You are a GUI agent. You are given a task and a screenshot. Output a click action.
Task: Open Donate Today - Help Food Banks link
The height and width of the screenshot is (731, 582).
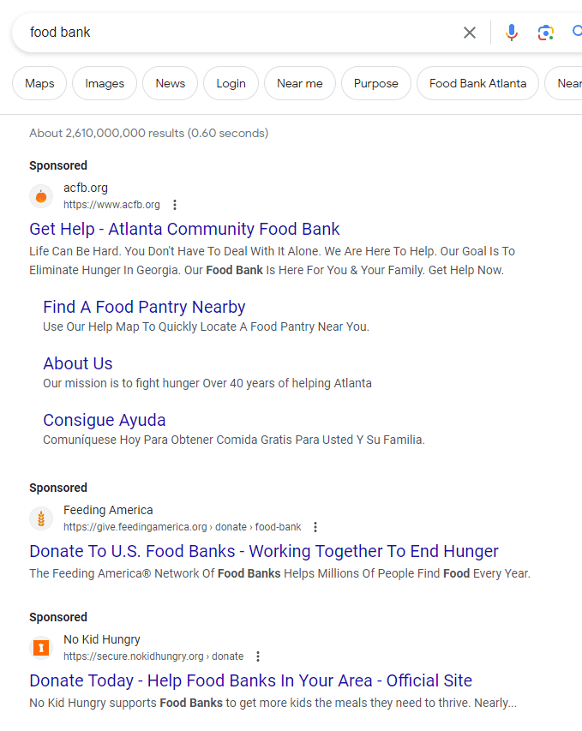250,680
